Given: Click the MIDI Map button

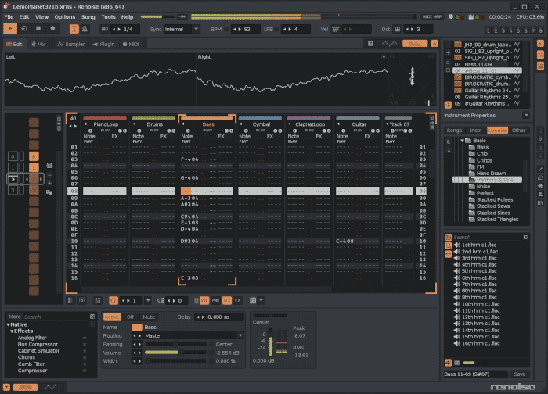Looking at the screenshot, I should pyautogui.click(x=431, y=16).
